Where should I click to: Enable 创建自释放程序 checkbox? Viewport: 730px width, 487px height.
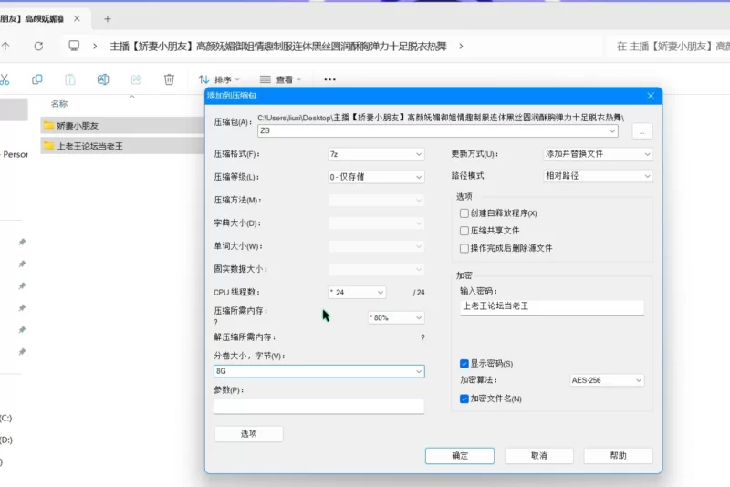coord(464,213)
